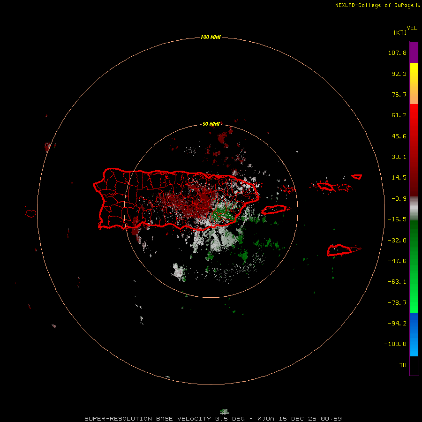Click the small Mona island outline far west
The height and width of the screenshot is (422, 422).
pyautogui.click(x=31, y=214)
